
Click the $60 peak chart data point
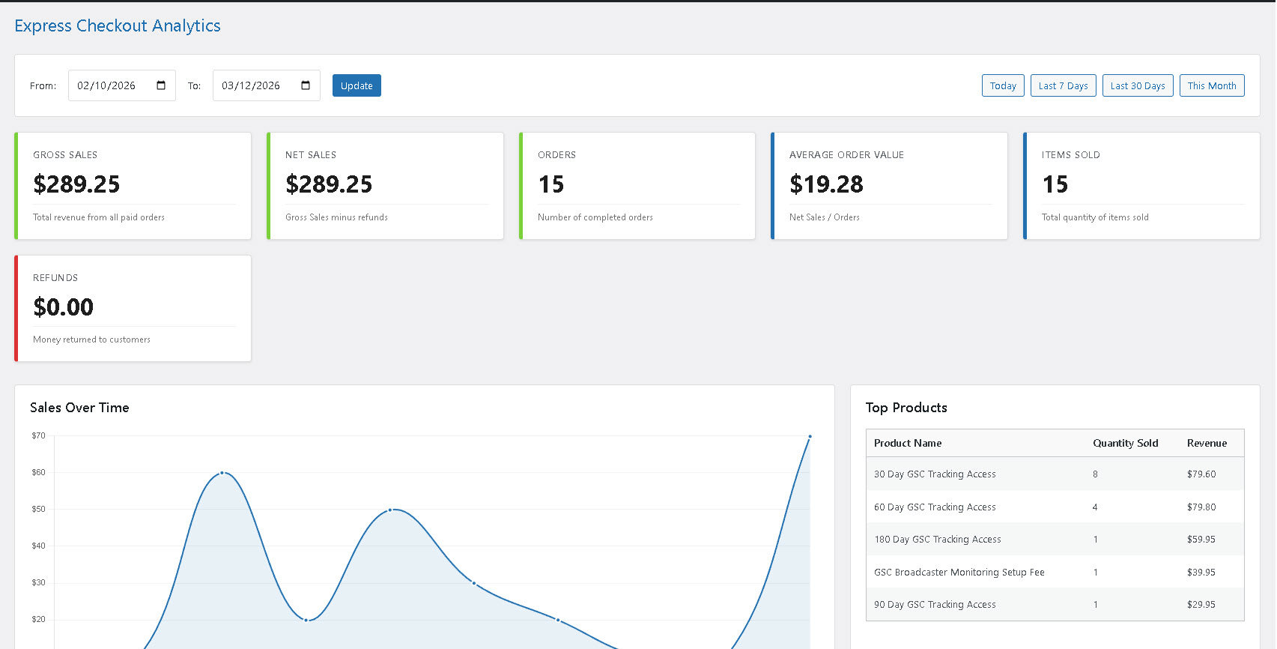coord(222,473)
